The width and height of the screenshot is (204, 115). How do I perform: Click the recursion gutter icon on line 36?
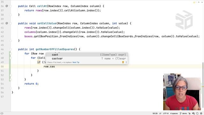[7, 6]
